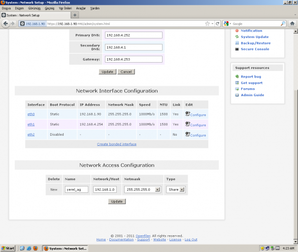The width and height of the screenshot is (298, 252).
Task: Click the Firefox forward arrow button
Action: [13, 24]
